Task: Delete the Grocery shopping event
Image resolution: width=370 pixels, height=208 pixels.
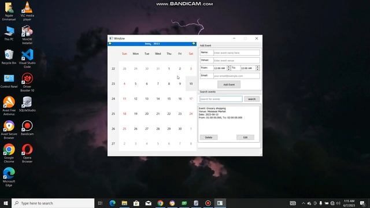Action: [209, 138]
